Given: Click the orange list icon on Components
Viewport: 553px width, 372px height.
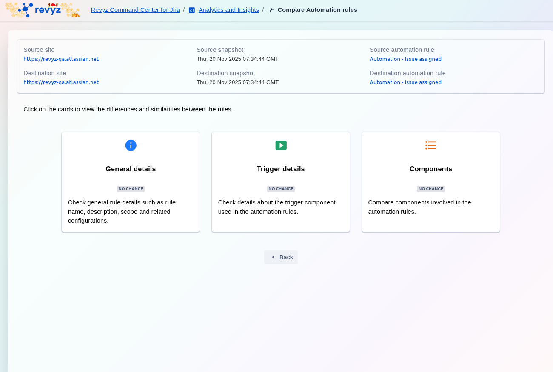Looking at the screenshot, I should [430, 145].
